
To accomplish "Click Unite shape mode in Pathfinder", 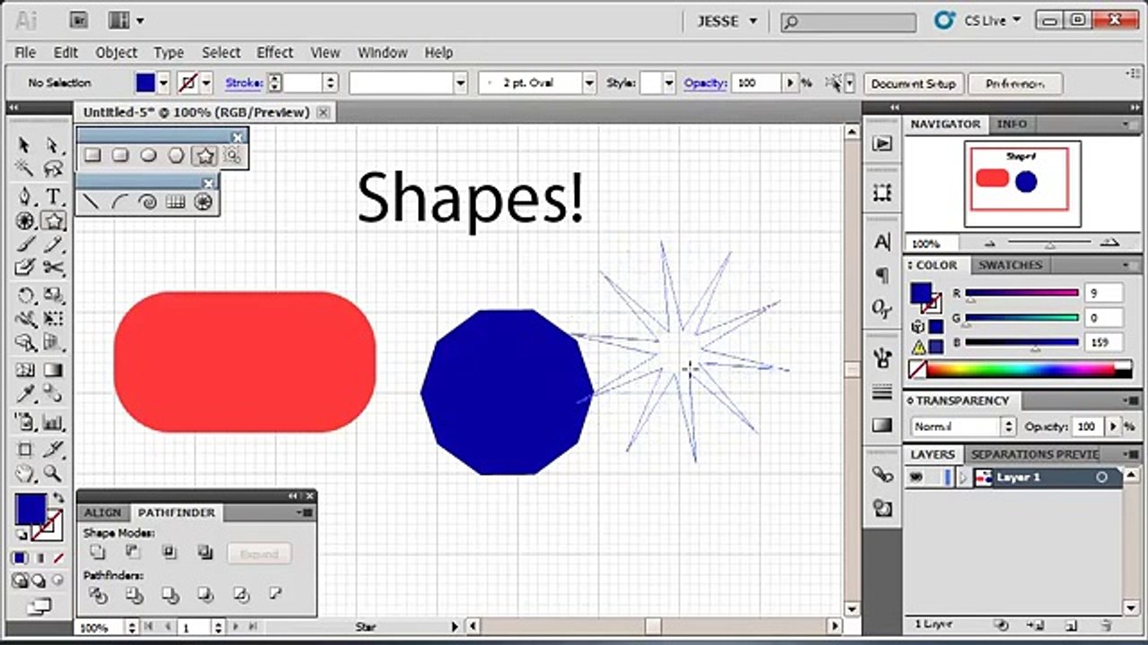I will click(97, 553).
